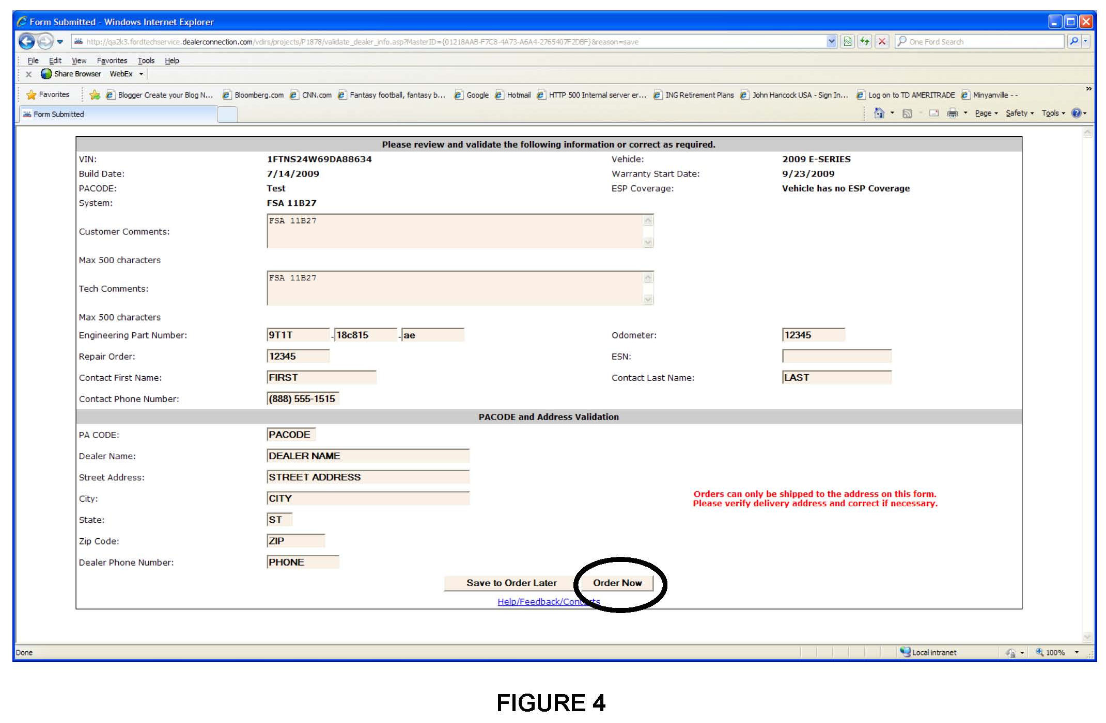Click the browser Back arrow button

tap(27, 41)
